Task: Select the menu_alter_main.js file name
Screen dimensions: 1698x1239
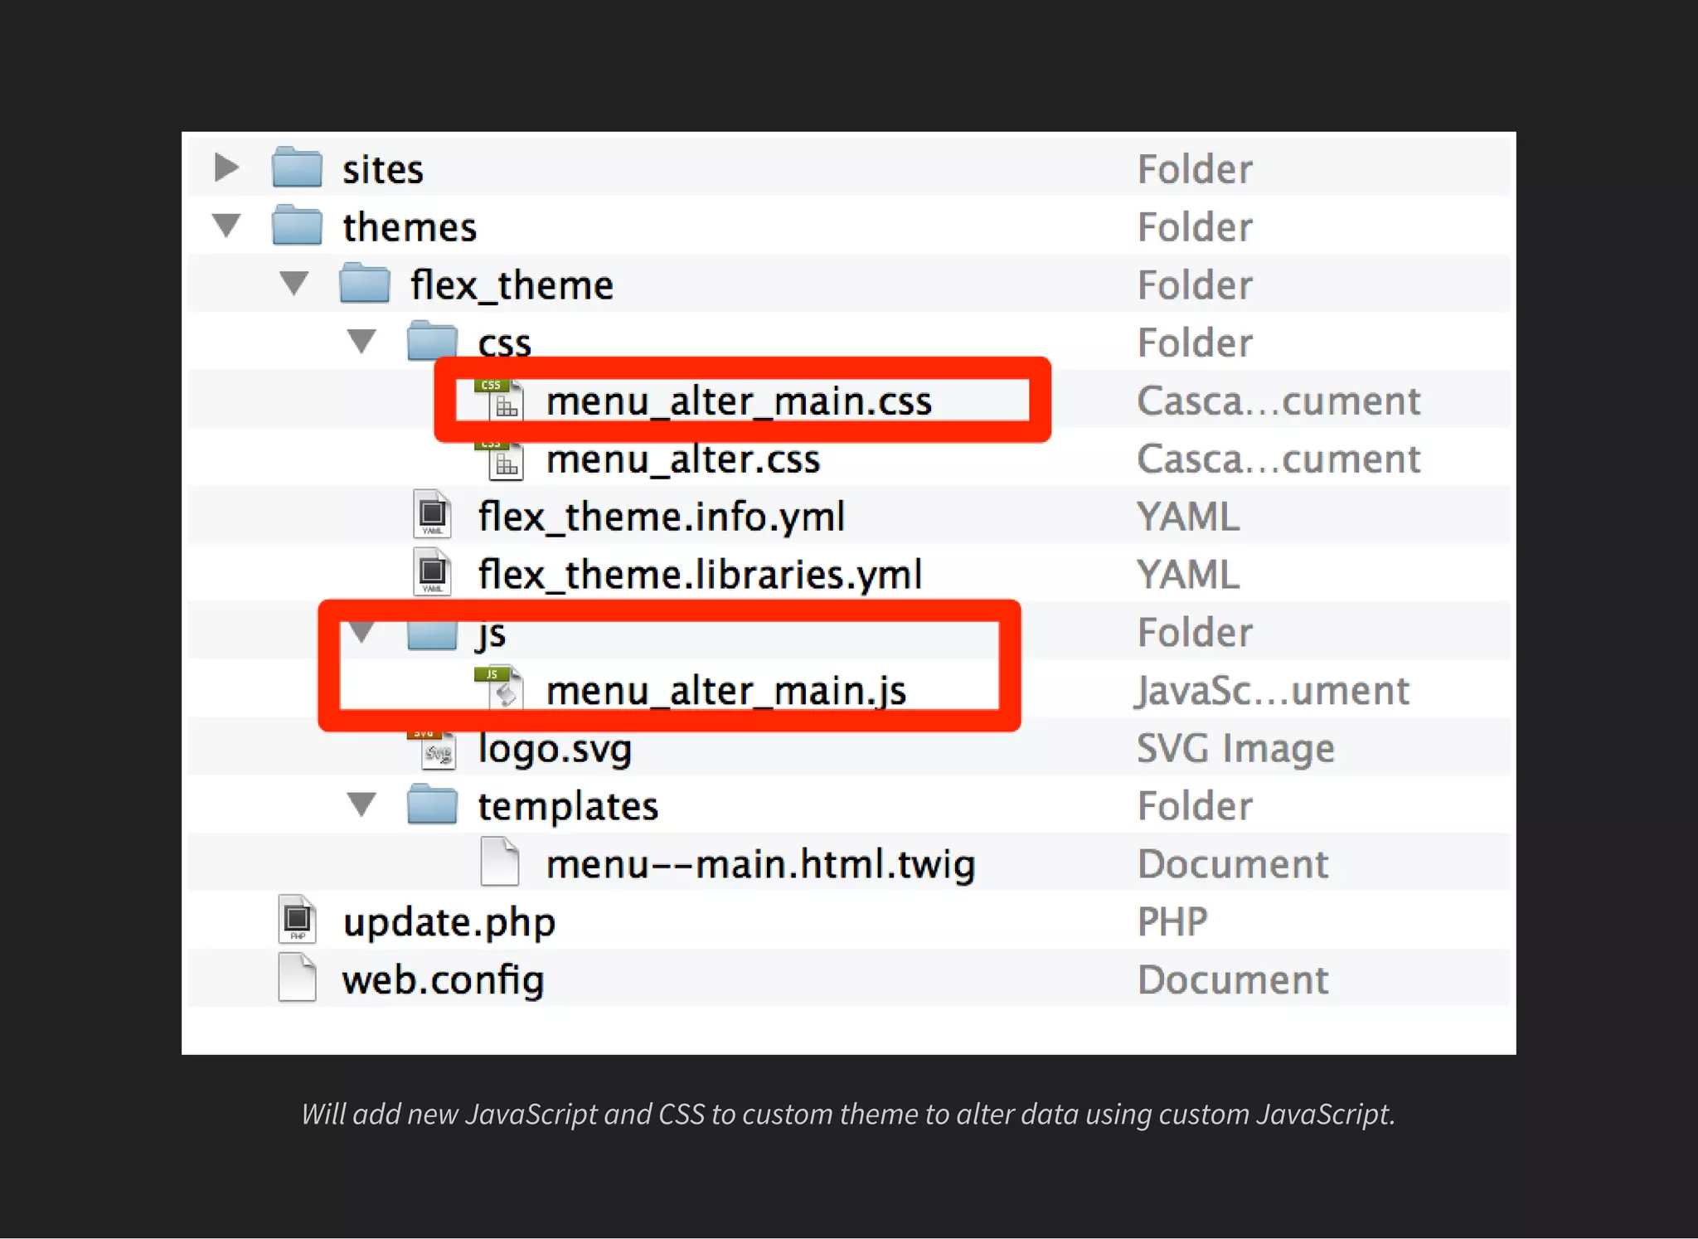Action: click(x=726, y=691)
